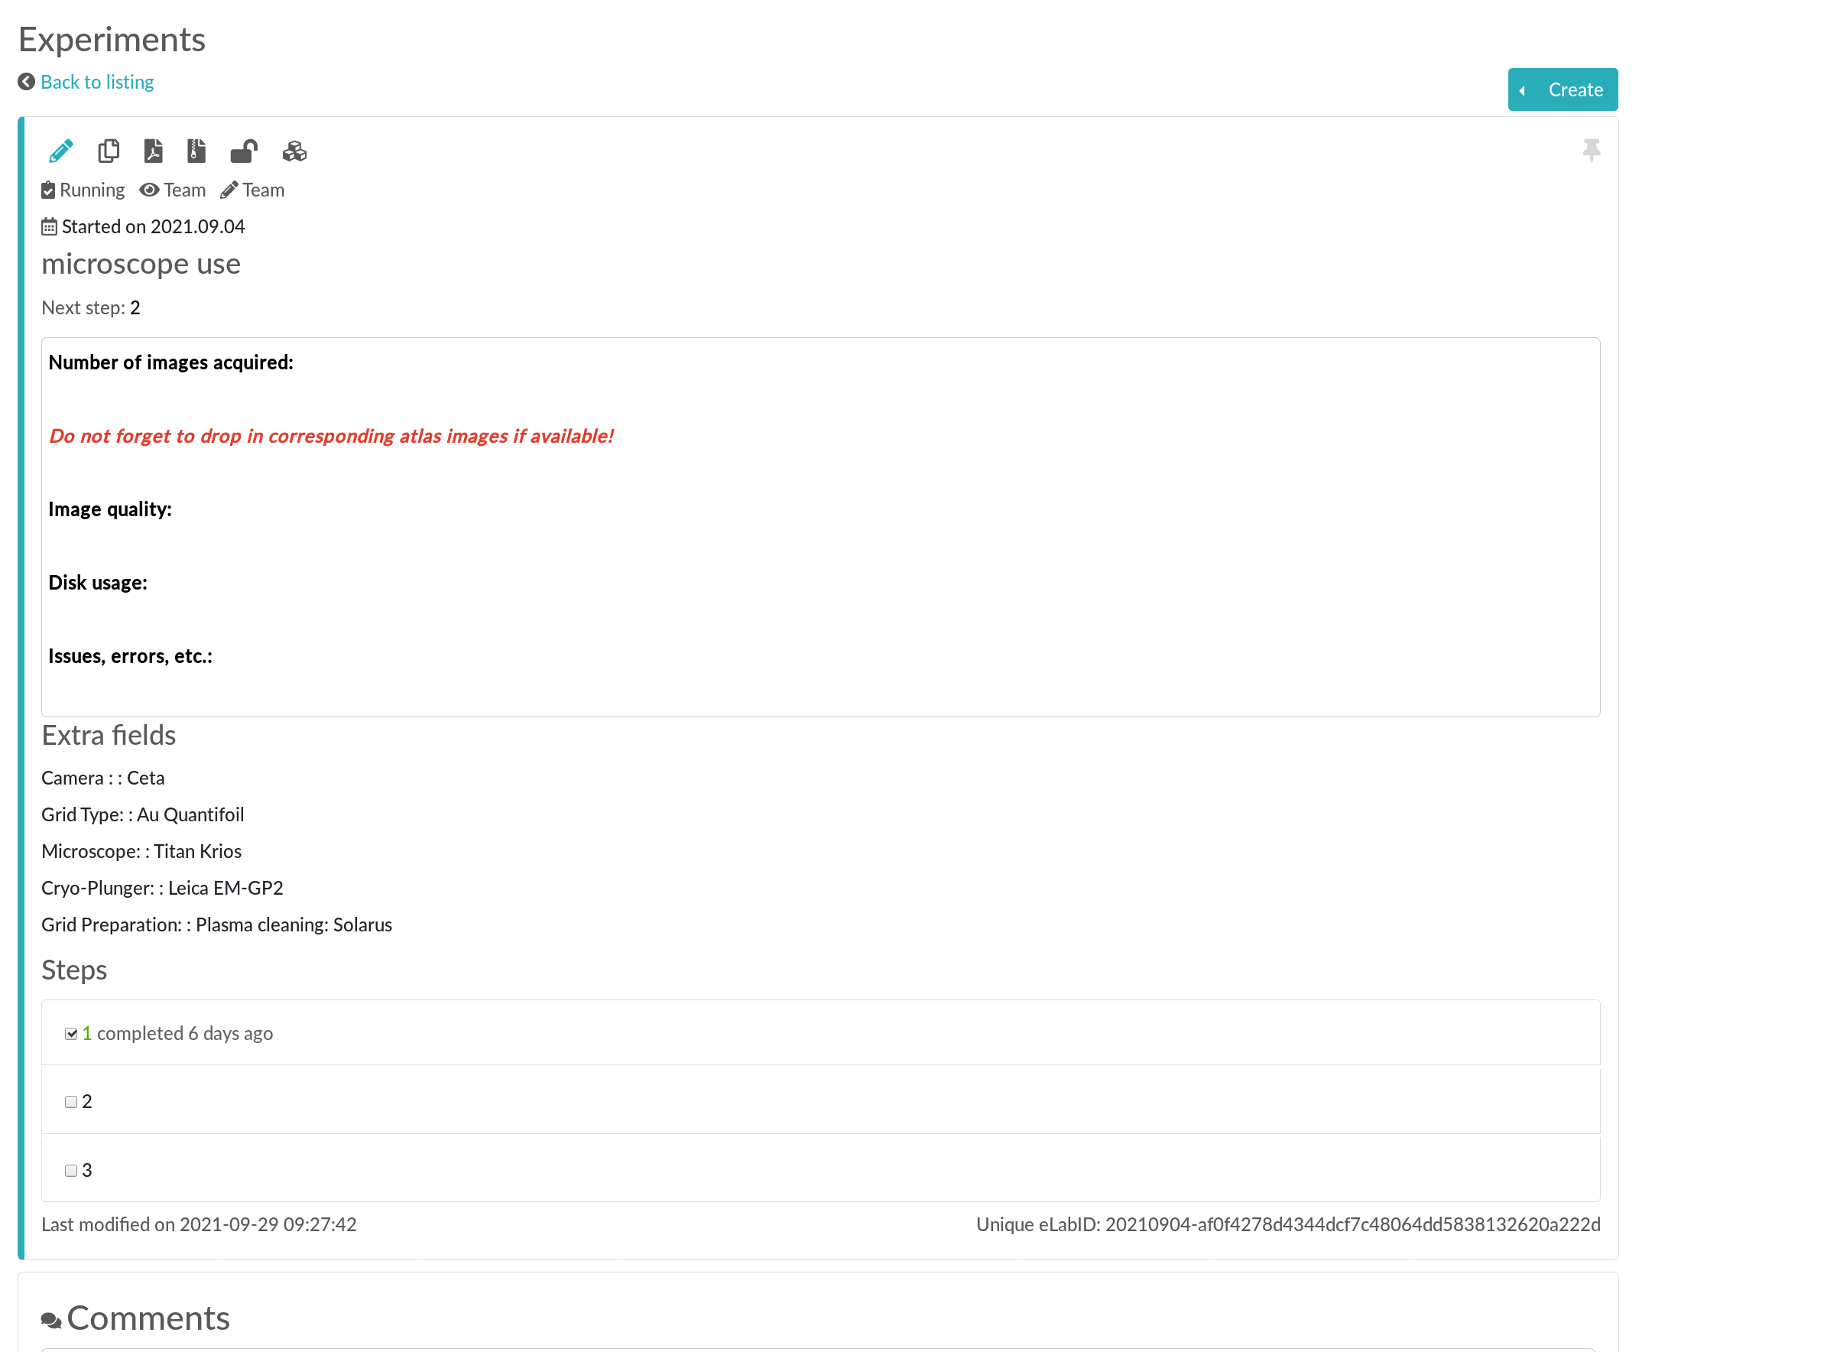The image size is (1824, 1352).
Task: Click the pencil write-access Team icon
Action: [x=229, y=190]
